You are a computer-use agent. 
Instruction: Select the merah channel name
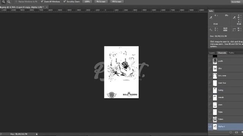tap(221, 97)
